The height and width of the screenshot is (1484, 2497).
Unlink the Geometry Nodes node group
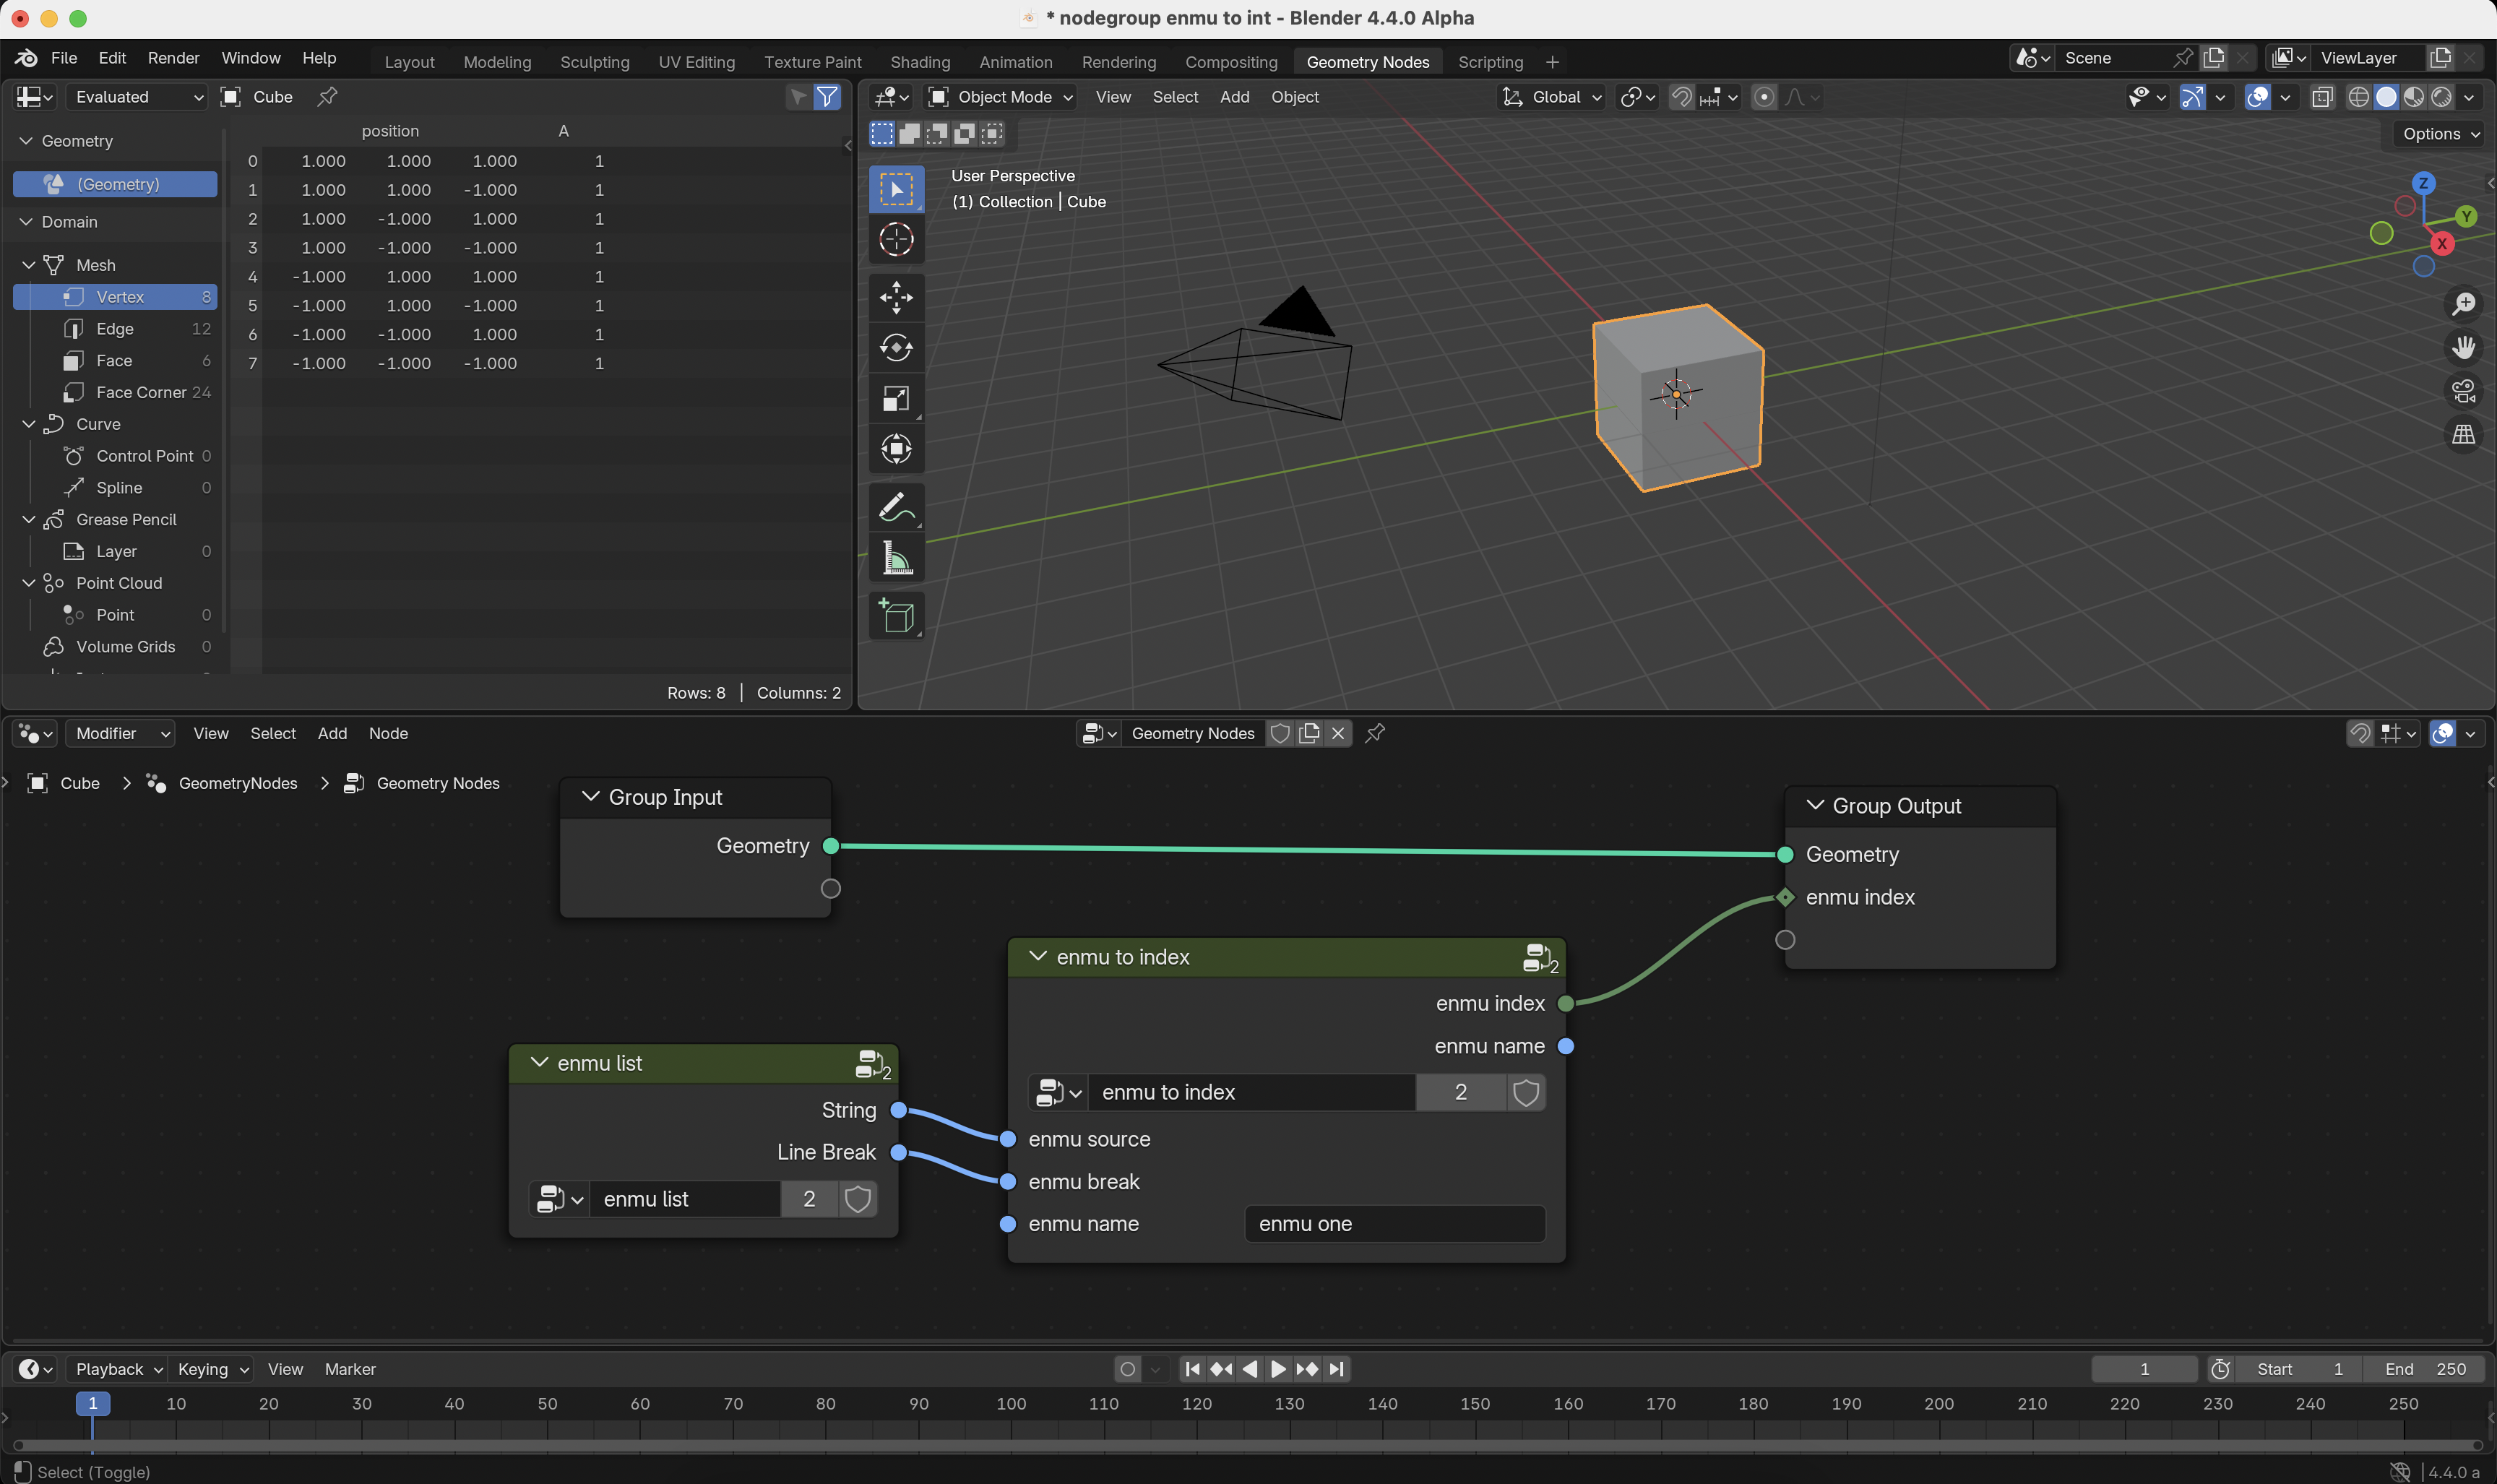(1338, 733)
